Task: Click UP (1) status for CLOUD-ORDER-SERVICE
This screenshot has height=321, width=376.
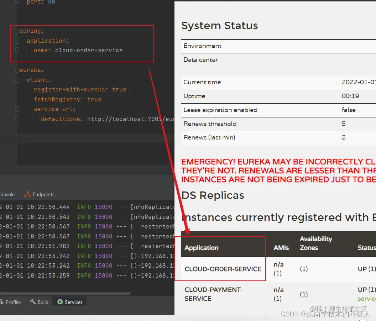Action: pyautogui.click(x=367, y=269)
